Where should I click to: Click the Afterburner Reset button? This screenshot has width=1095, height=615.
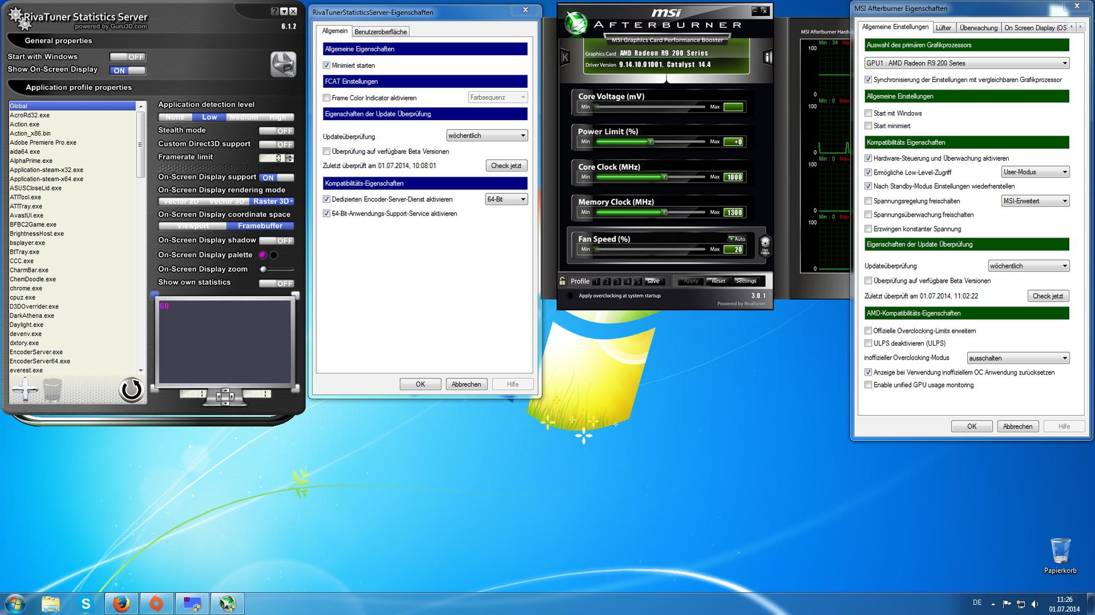(x=718, y=281)
